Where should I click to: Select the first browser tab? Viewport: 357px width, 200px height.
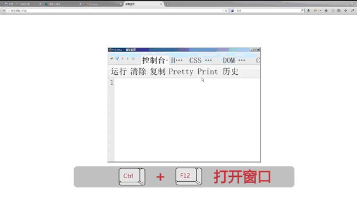coord(23,4)
